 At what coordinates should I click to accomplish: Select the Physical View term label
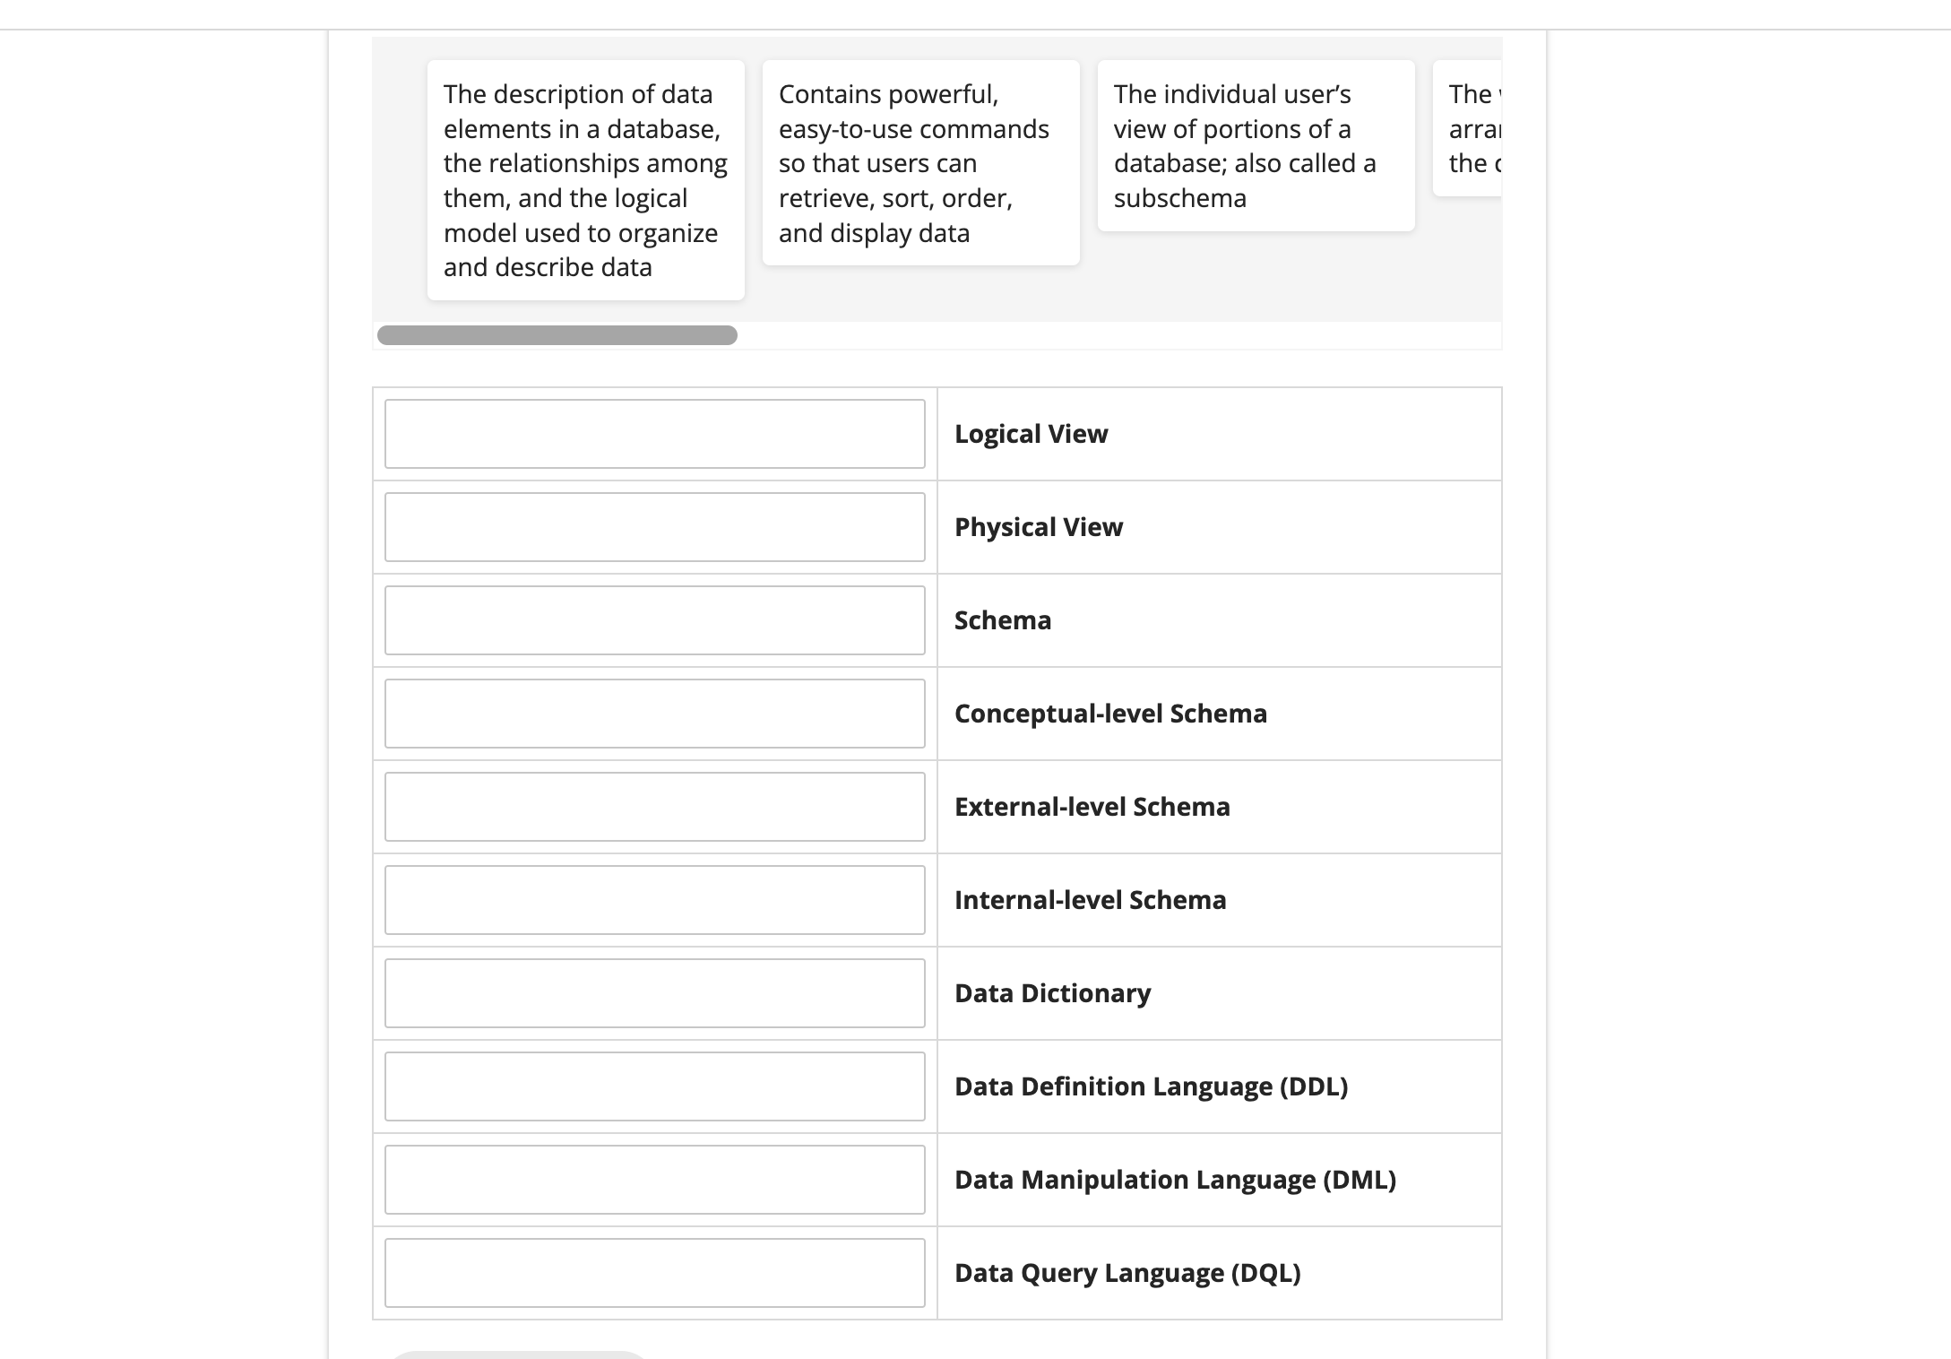[1037, 527]
